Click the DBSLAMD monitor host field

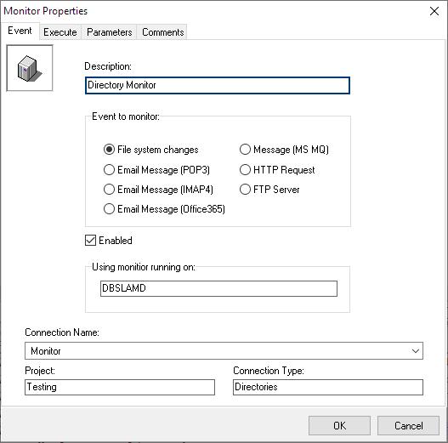(x=218, y=288)
